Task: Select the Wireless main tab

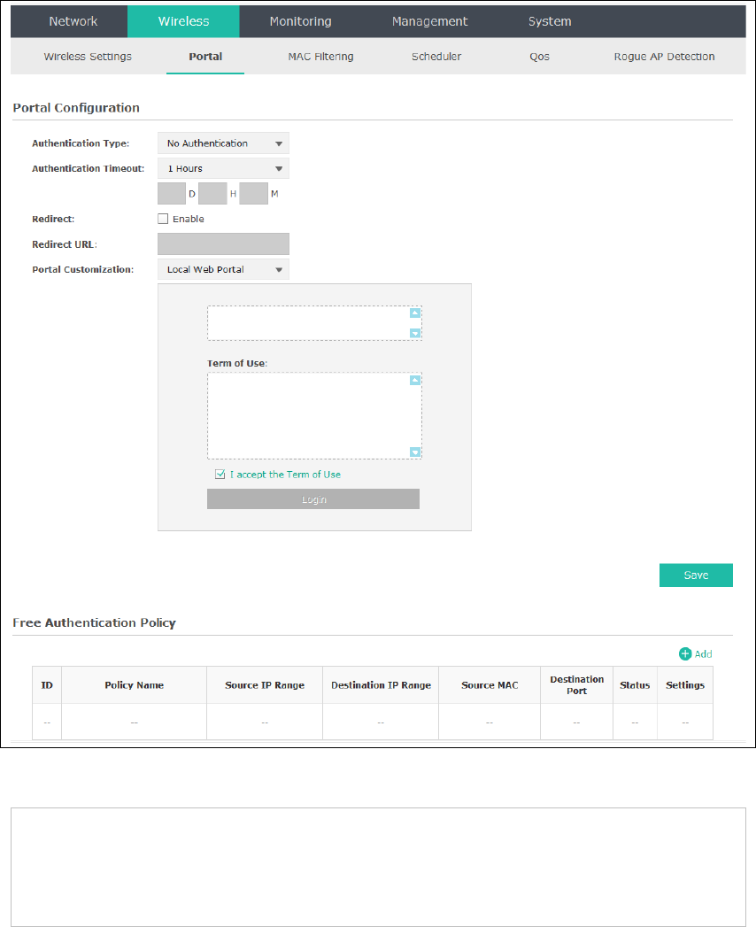Action: click(x=184, y=21)
